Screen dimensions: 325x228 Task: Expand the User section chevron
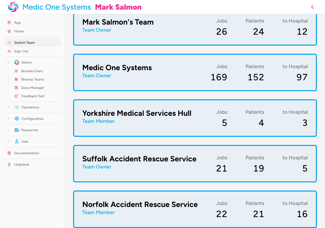point(9,141)
